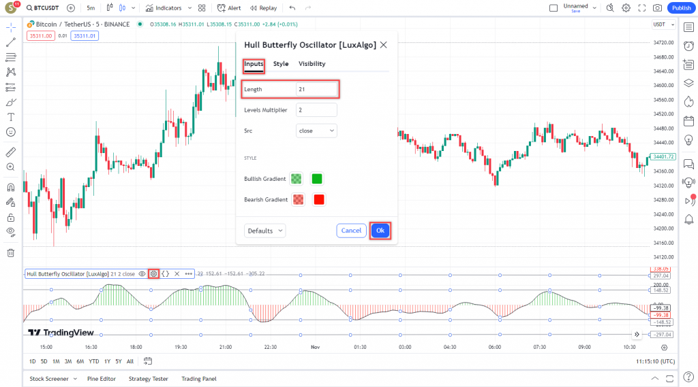Open the calendar panel icon
The image size is (698, 387).
coord(688,121)
